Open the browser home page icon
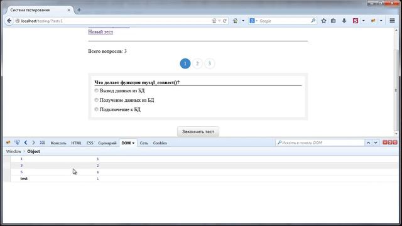The image size is (402, 226). click(x=235, y=21)
